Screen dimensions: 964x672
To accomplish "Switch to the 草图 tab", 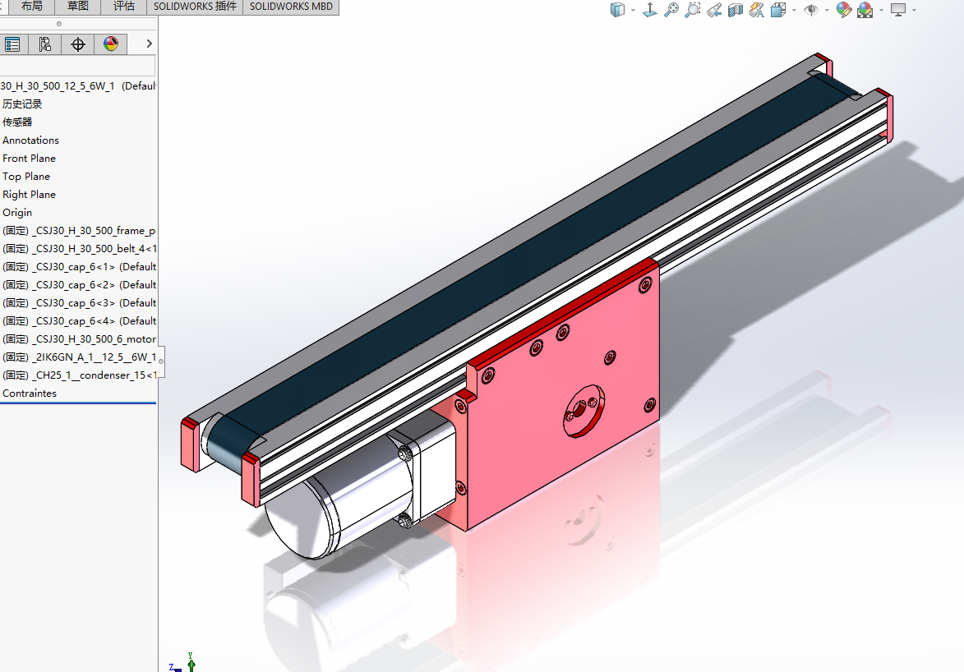I will click(x=78, y=7).
